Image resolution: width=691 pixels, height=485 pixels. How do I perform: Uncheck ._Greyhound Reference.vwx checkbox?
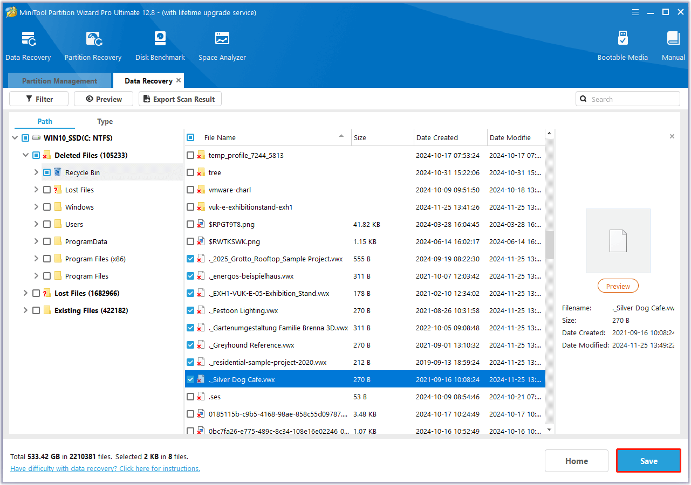tap(190, 345)
